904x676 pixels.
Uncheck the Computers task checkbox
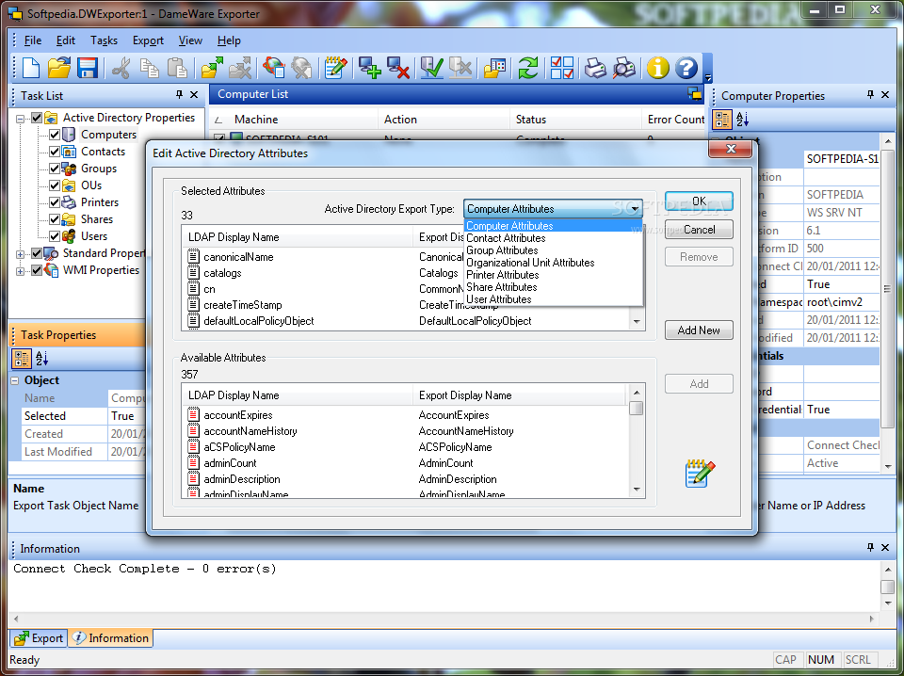coord(55,135)
